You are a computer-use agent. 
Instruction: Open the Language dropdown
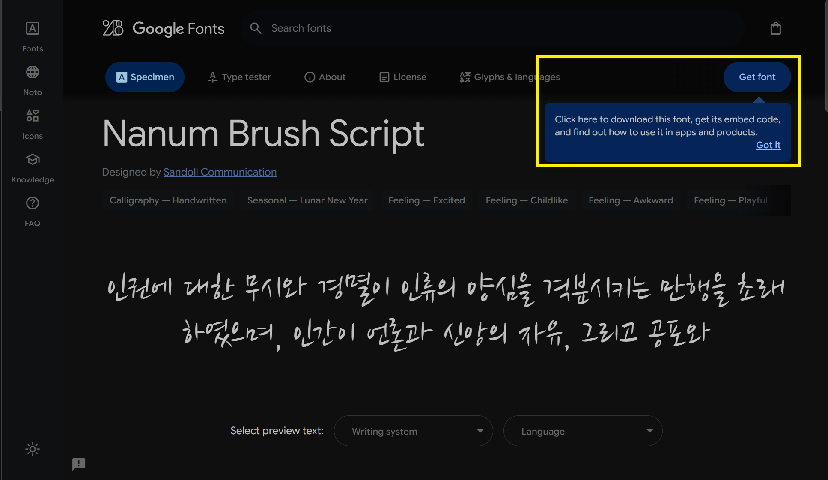583,431
